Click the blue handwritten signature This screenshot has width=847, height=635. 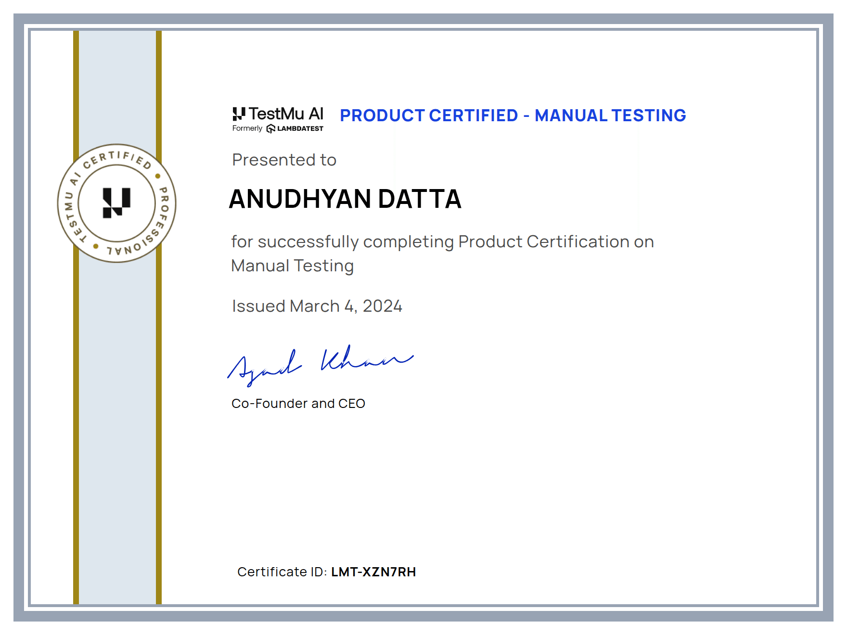(x=320, y=365)
